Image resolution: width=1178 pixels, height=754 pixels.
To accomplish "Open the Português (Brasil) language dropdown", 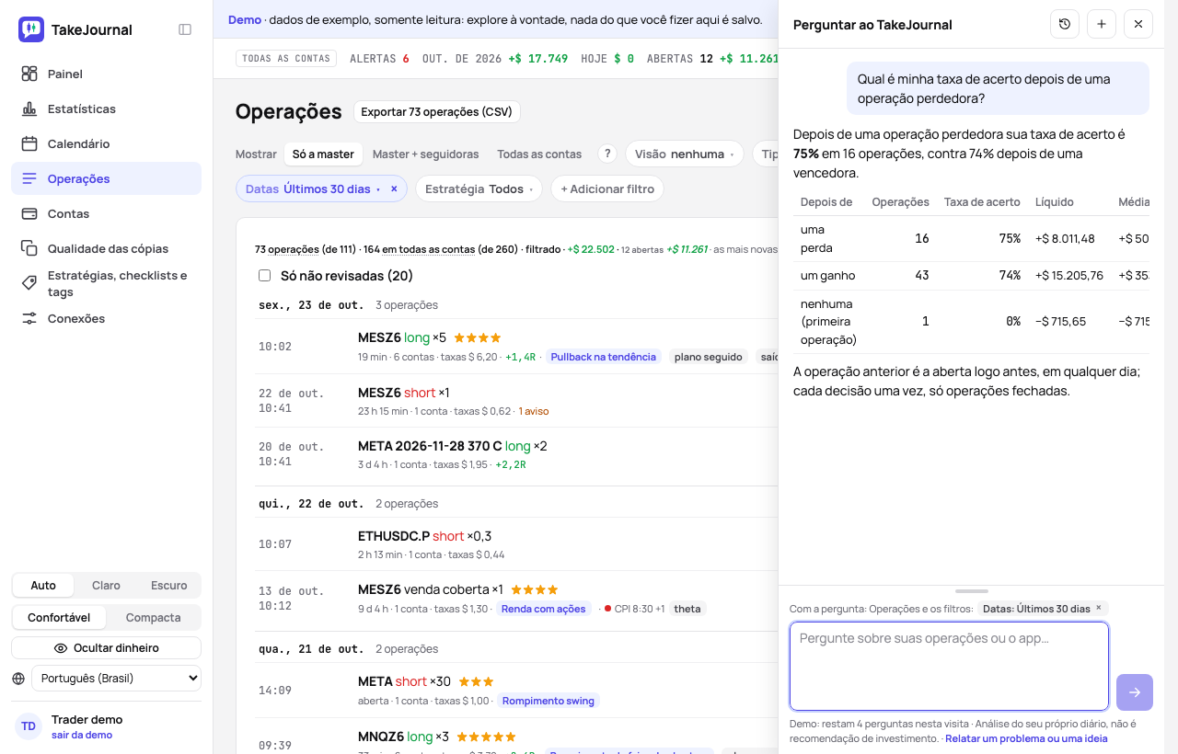I will (x=116, y=678).
